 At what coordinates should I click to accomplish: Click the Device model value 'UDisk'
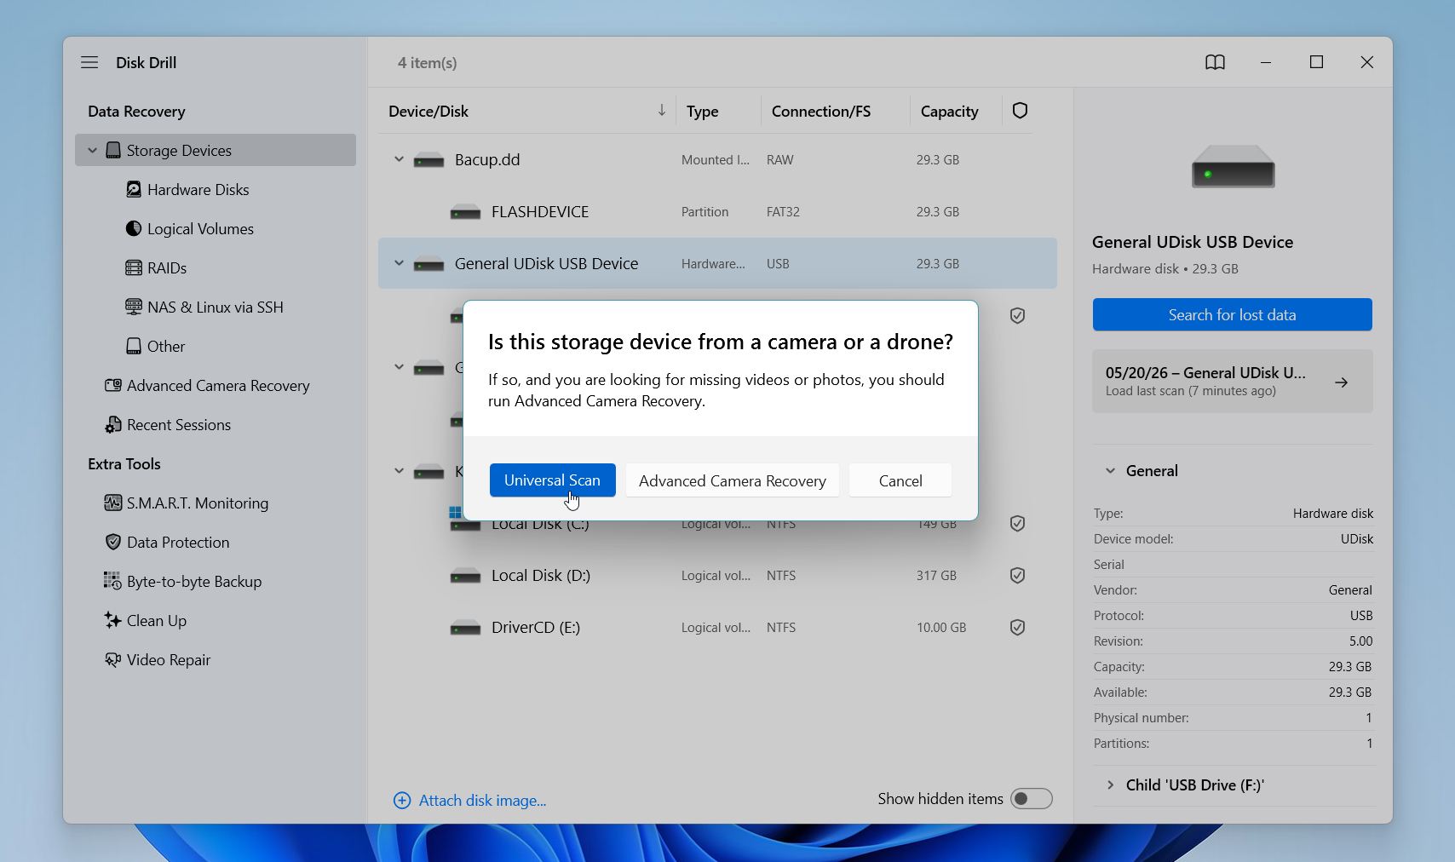click(1356, 538)
